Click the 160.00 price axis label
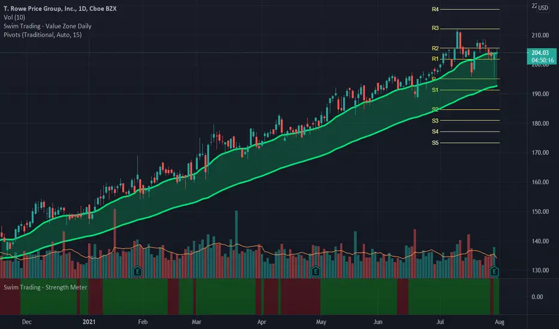The image size is (559, 329). tap(540, 182)
